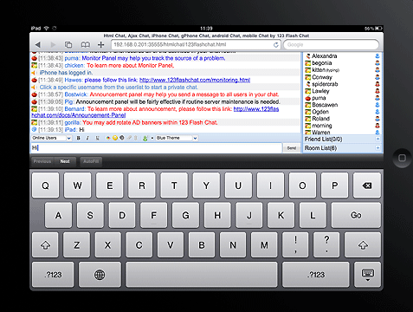Click begonia's profile icon on the right
The width and height of the screenshot is (413, 312).
pyautogui.click(x=378, y=63)
